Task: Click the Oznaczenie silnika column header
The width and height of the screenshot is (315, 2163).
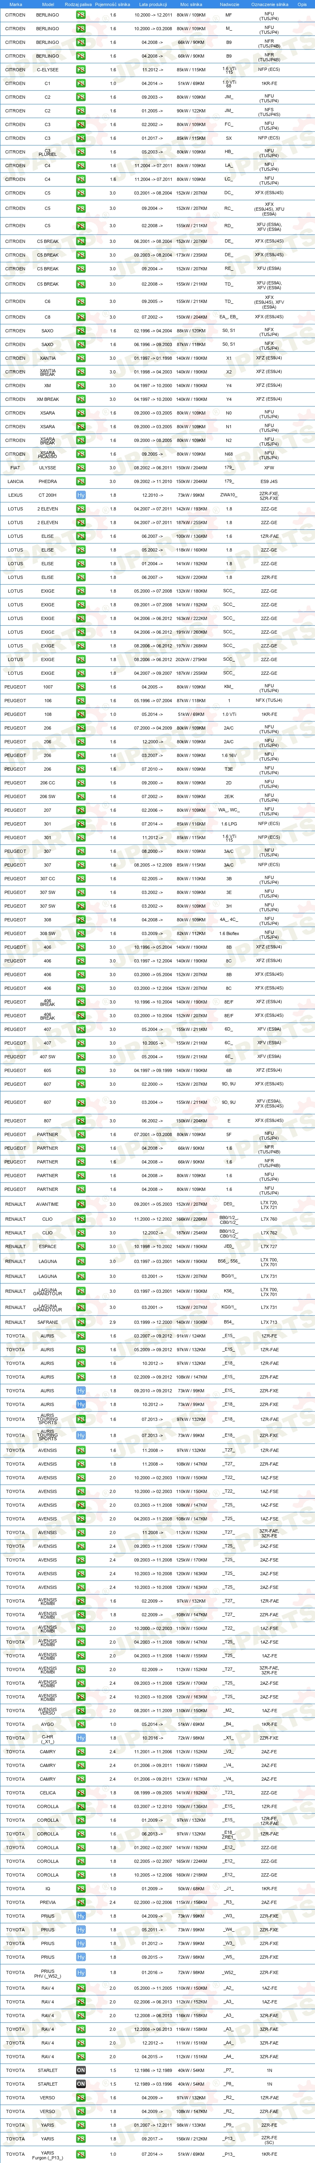Action: tap(269, 4)
